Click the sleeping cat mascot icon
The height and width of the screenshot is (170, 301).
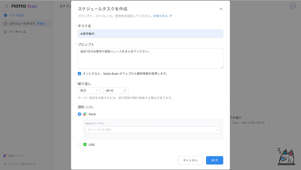pyautogui.click(x=286, y=157)
